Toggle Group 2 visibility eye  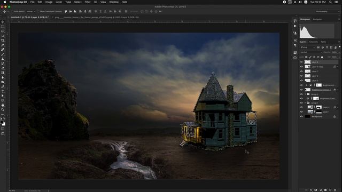tap(301, 94)
